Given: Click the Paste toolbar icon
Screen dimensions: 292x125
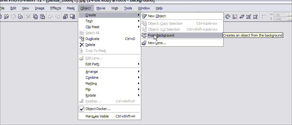Looking at the screenshot, I should click(42, 17).
